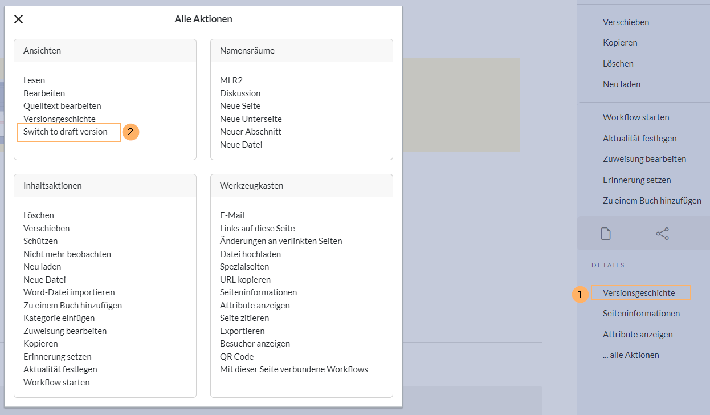Choose Word-Datei importieren

(x=69, y=292)
